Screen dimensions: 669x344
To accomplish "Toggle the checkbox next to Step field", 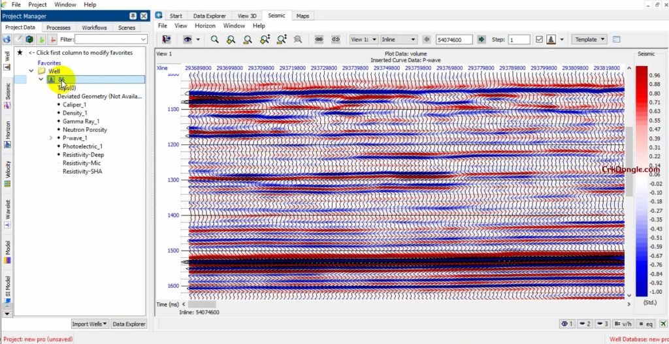I will [x=539, y=40].
